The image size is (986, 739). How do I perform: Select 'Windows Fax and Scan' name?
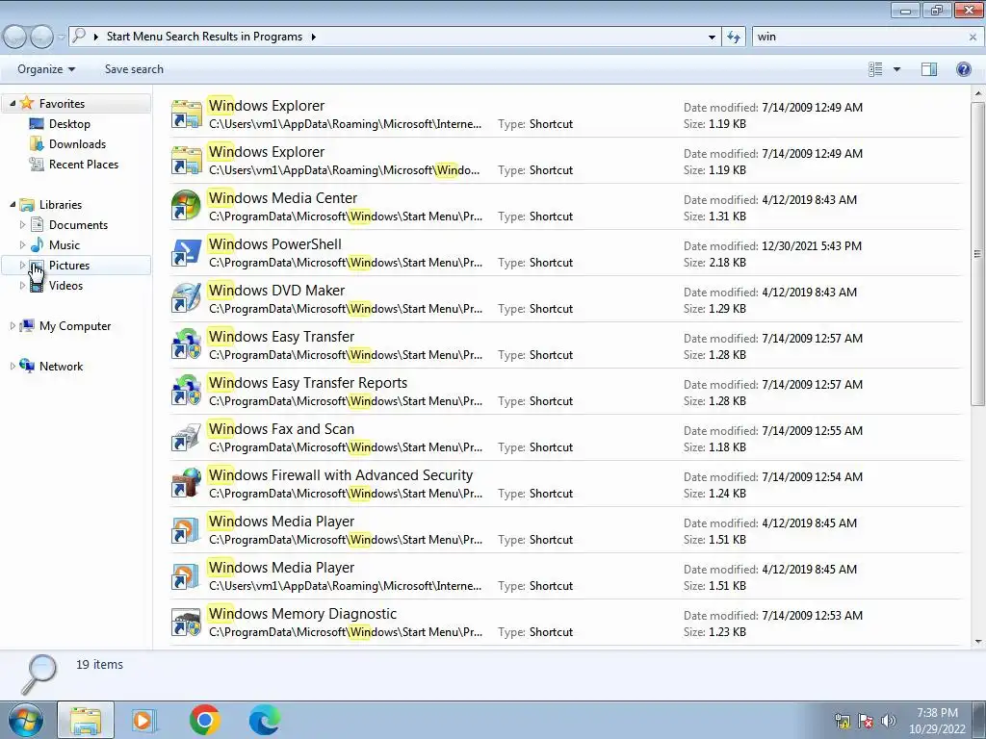(281, 429)
